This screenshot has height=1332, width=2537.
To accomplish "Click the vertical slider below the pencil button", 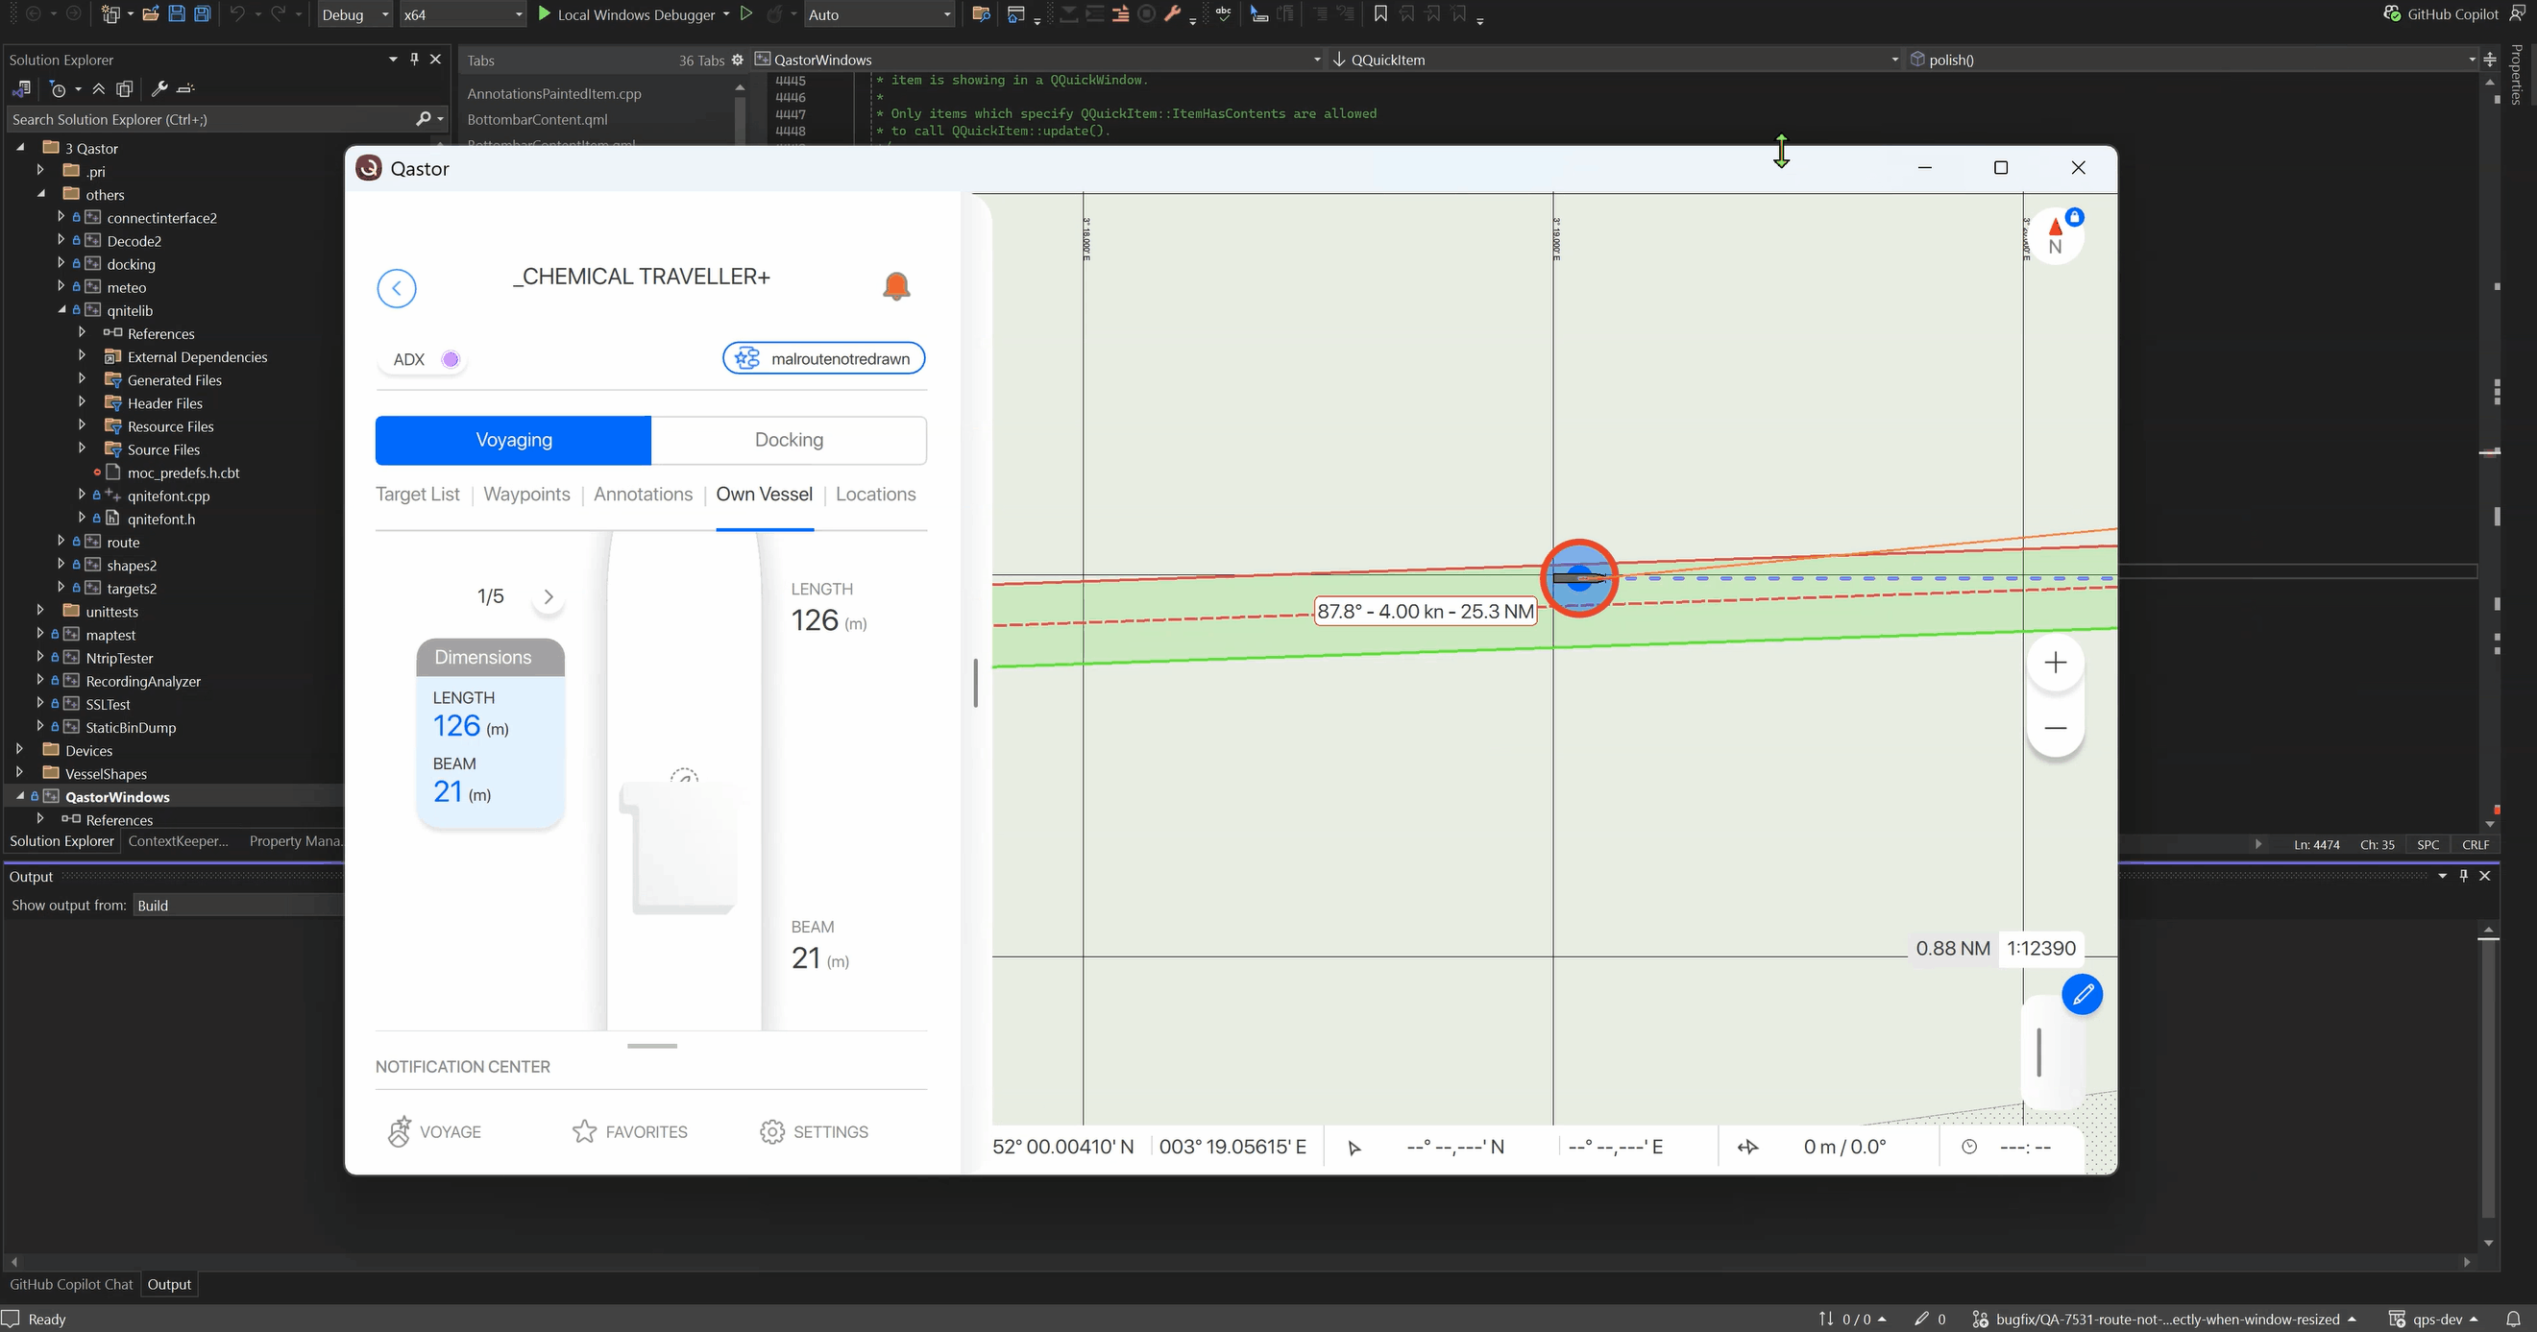I will pos(2038,1052).
